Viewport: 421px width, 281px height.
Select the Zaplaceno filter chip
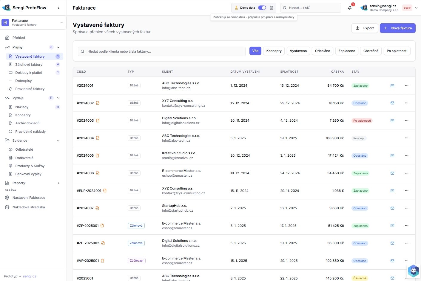(347, 51)
